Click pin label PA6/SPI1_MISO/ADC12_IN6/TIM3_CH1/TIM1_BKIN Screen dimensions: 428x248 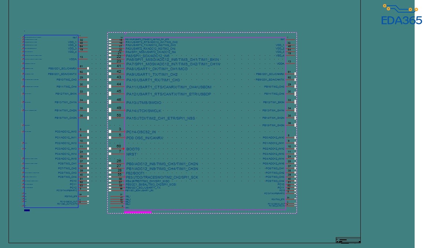point(172,59)
